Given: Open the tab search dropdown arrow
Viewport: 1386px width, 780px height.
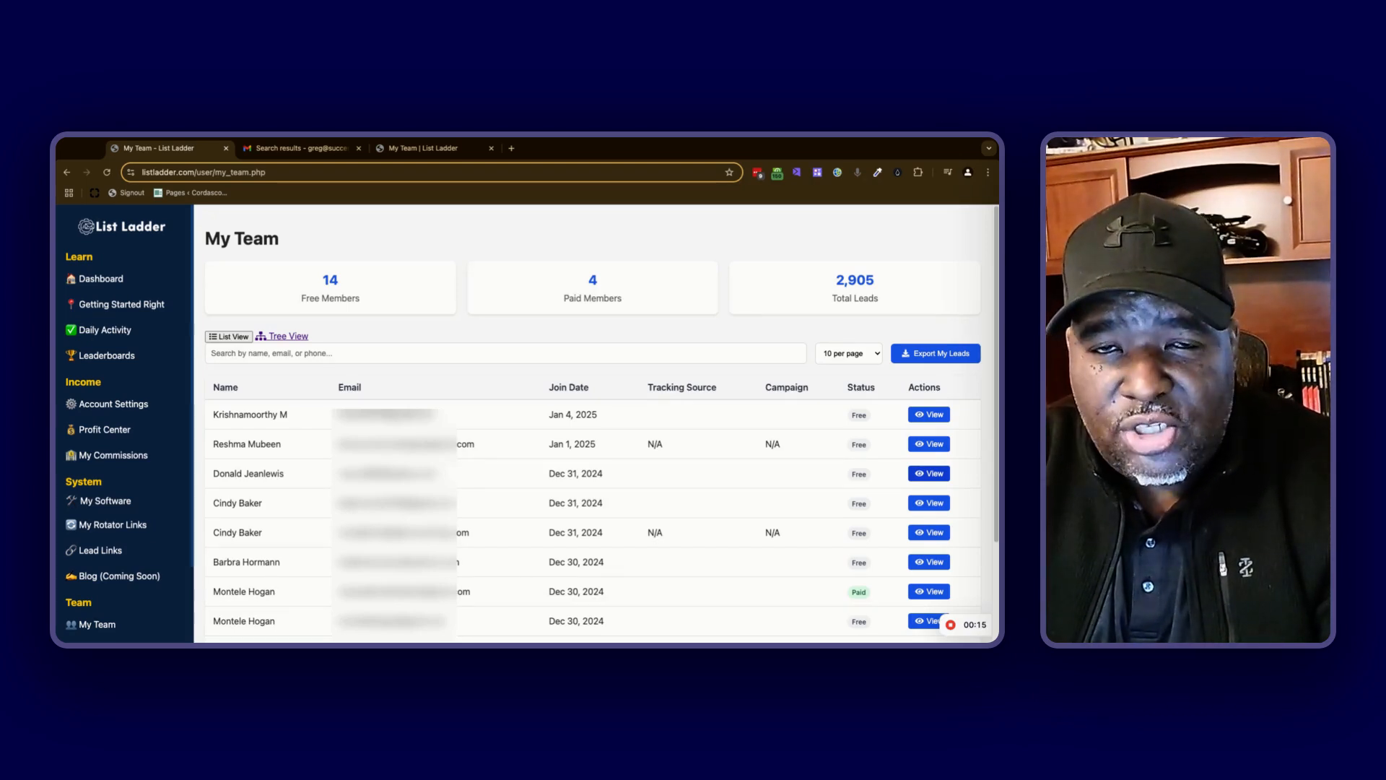Looking at the screenshot, I should coord(988,148).
